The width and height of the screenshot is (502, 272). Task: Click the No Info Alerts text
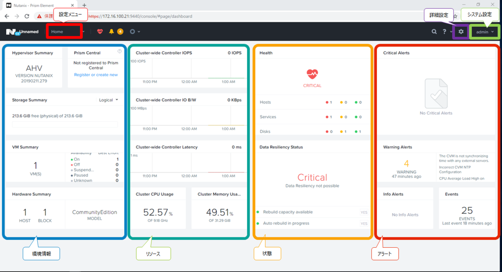(x=405, y=215)
